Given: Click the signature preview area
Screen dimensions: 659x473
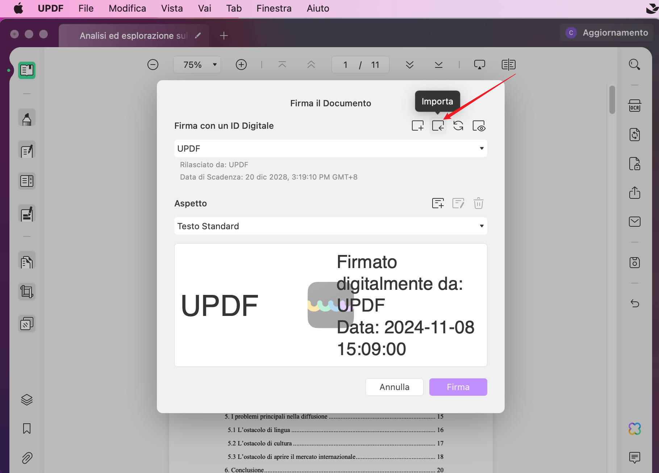Looking at the screenshot, I should coord(331,305).
